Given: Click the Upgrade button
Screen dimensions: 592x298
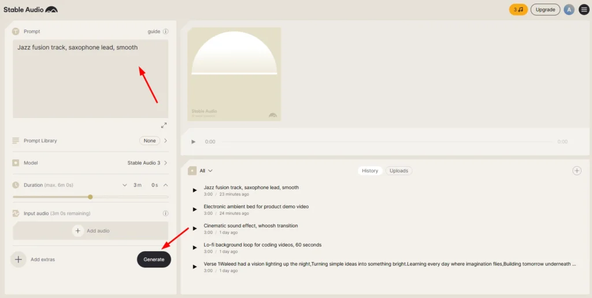Looking at the screenshot, I should point(545,10).
